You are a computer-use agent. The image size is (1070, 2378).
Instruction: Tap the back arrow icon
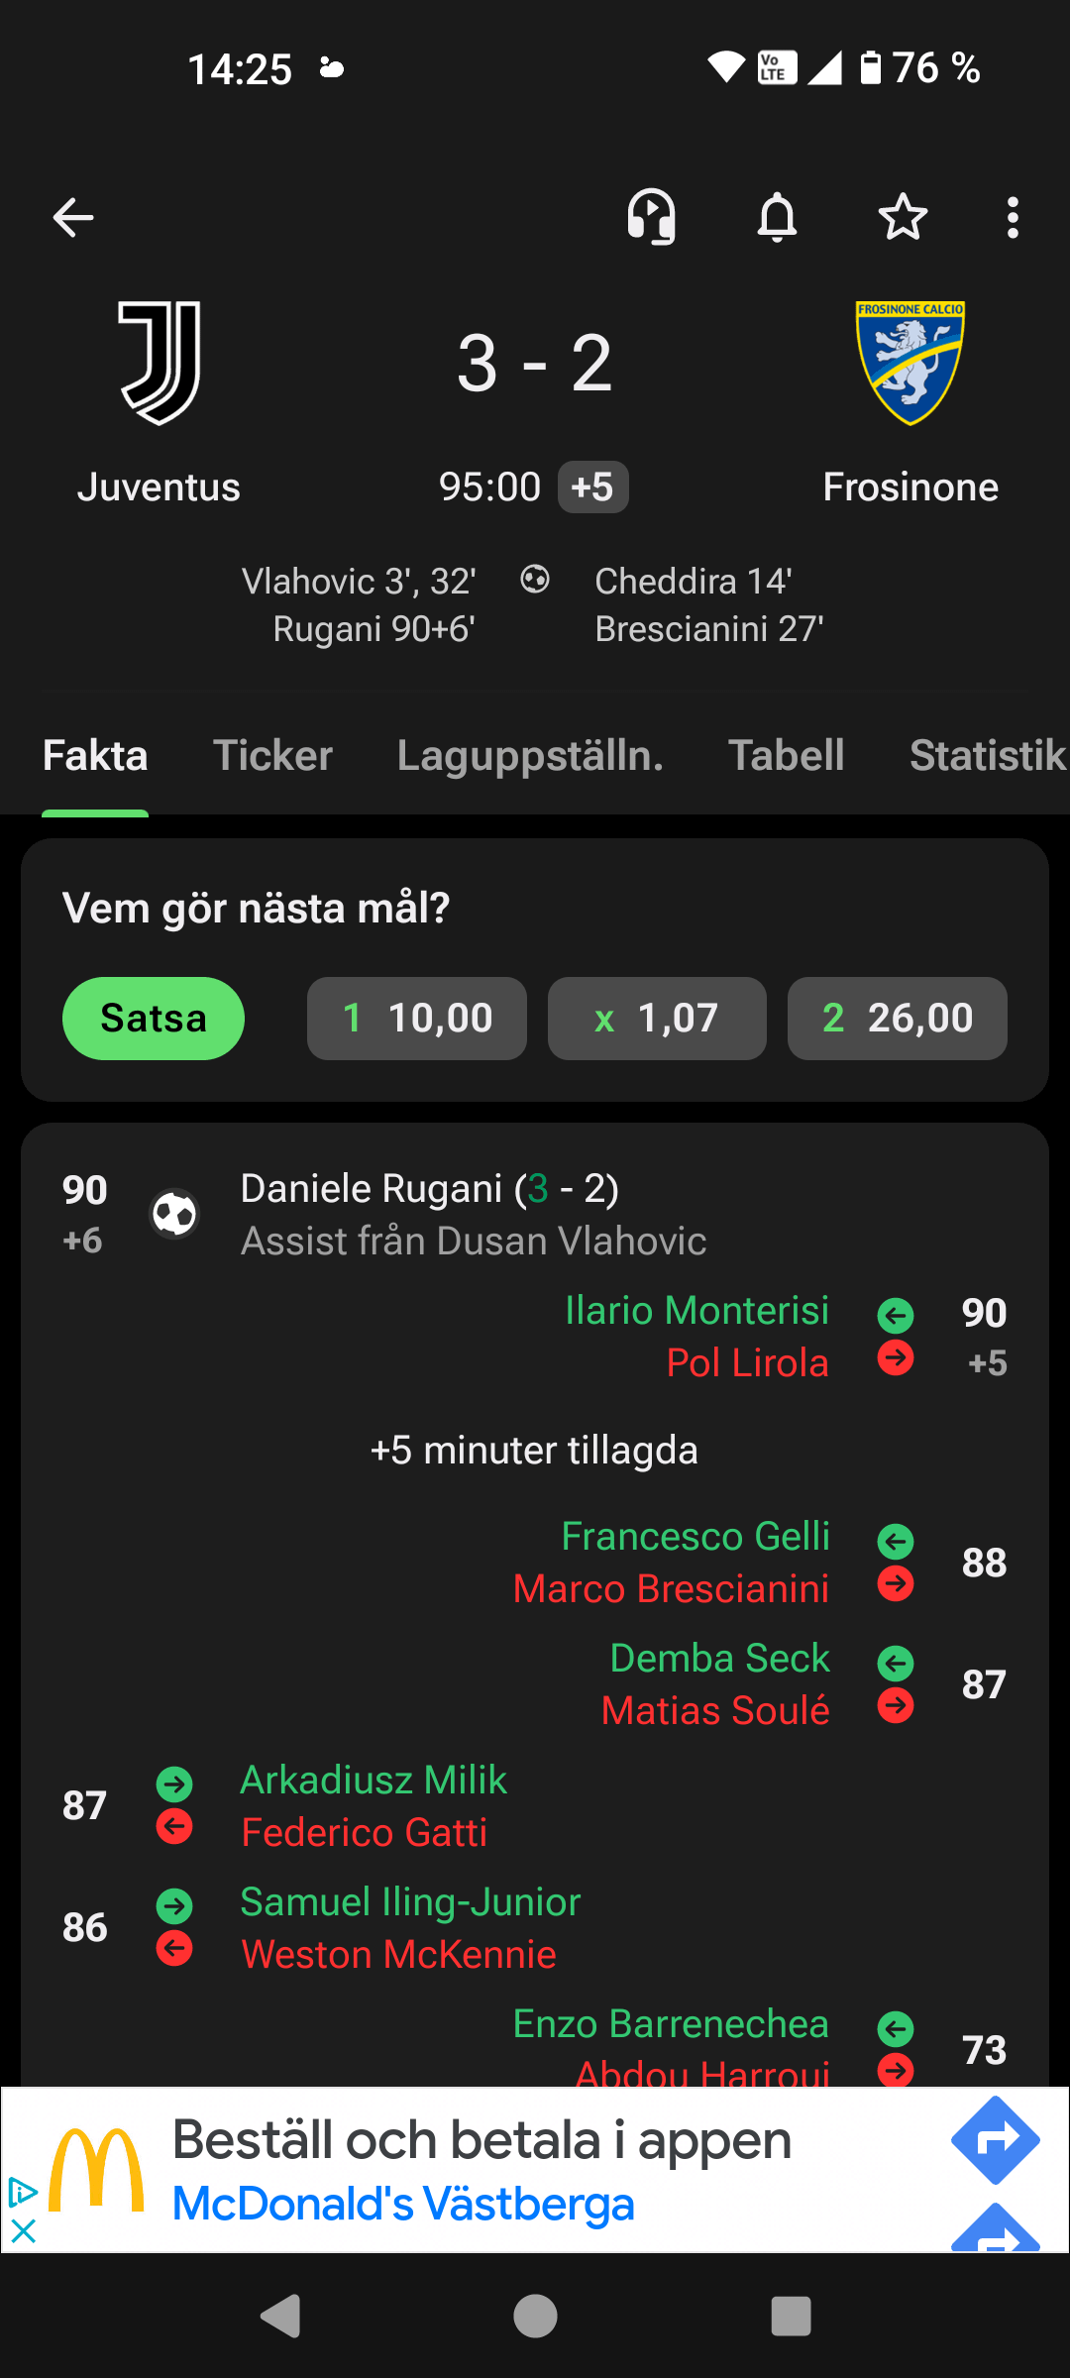tap(73, 217)
